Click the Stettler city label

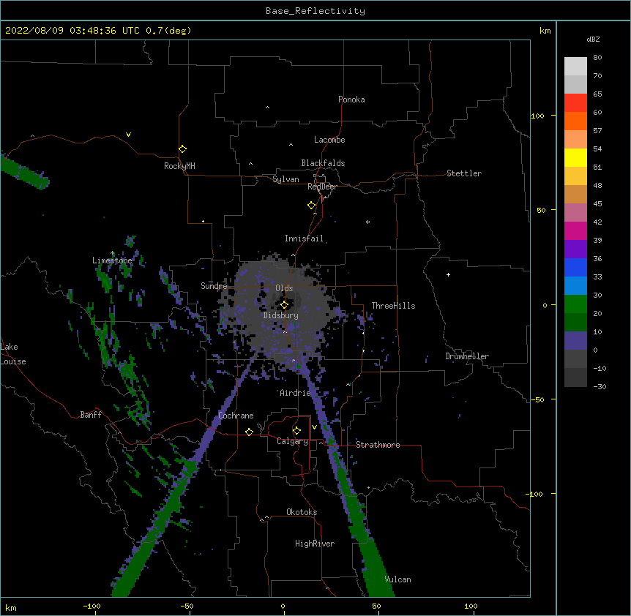click(x=464, y=173)
